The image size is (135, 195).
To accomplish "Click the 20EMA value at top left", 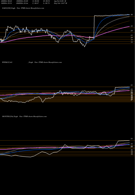I will pyautogui.click(x=6, y=1).
